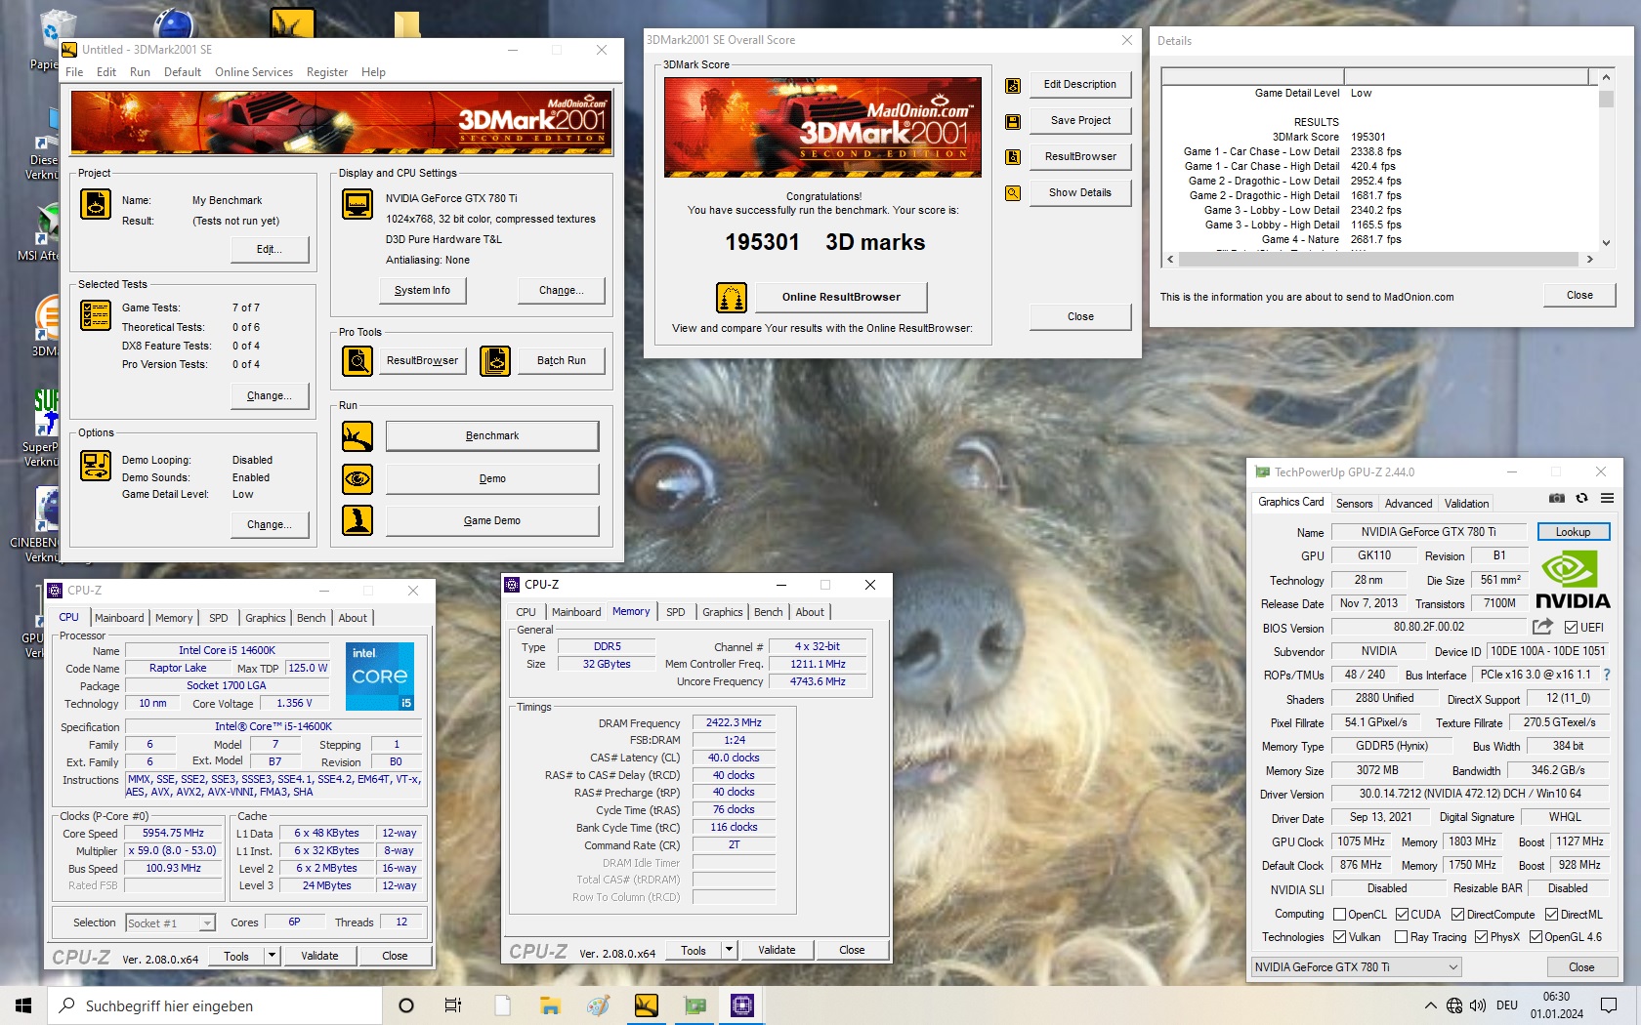Open the notification center icon

click(1609, 1005)
